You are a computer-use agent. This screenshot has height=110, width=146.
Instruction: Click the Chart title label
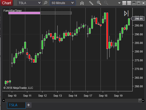[x=7, y=3]
